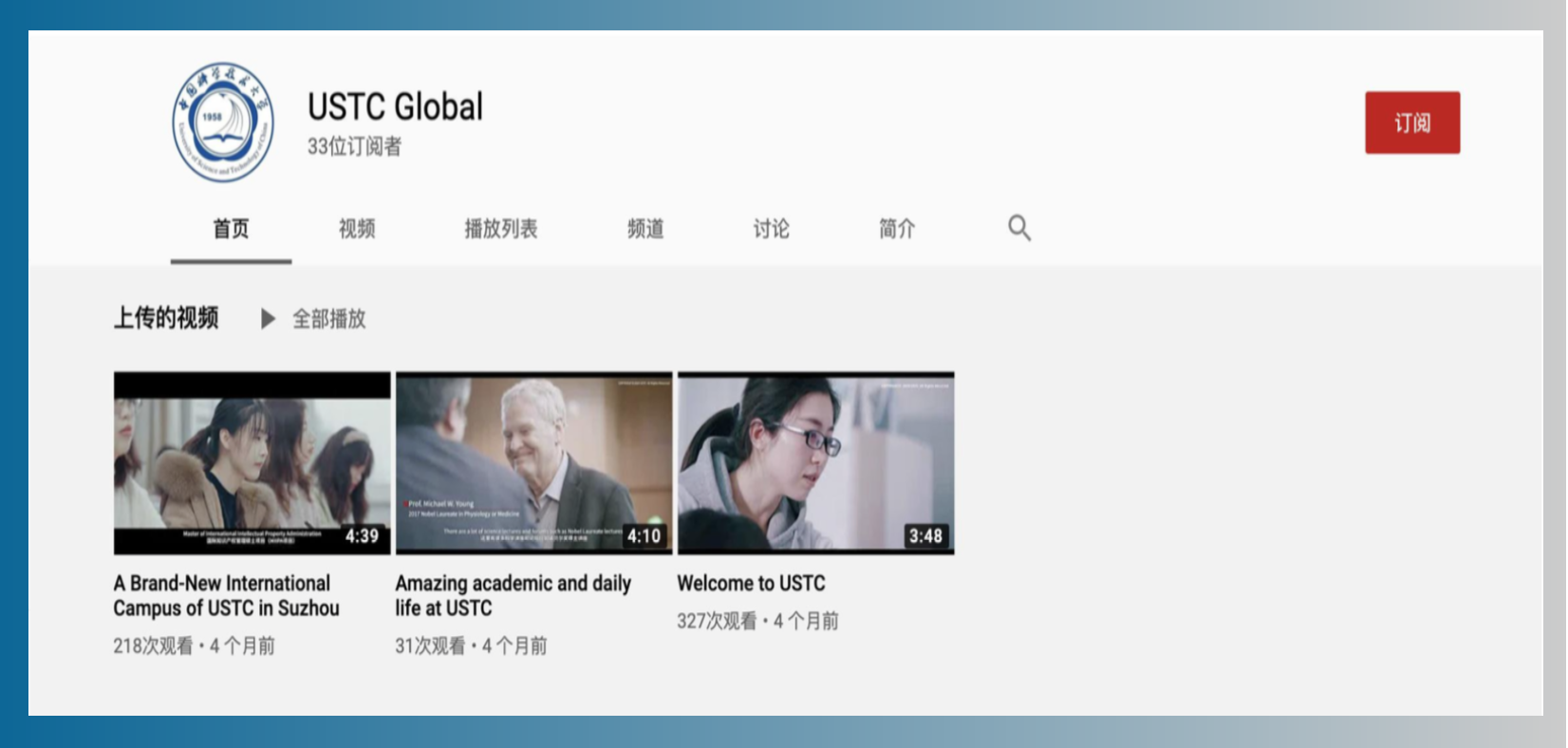Open thumbnail of Amazing academic life video
1568x748 pixels.
(x=534, y=463)
